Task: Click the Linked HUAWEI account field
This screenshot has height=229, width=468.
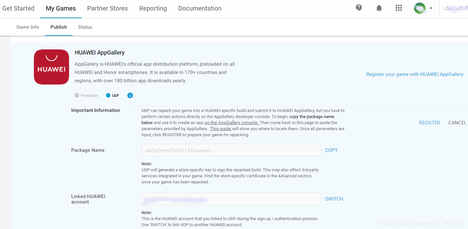Action: (x=231, y=199)
